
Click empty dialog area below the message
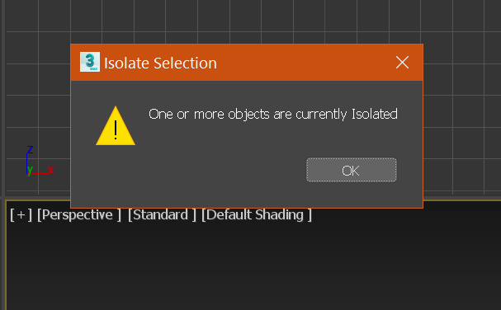pyautogui.click(x=191, y=169)
